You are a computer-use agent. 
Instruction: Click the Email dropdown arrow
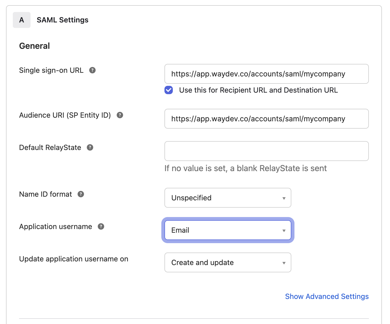pos(284,231)
